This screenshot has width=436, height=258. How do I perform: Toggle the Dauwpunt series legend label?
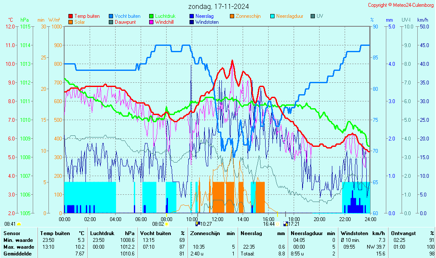coord(125,22)
